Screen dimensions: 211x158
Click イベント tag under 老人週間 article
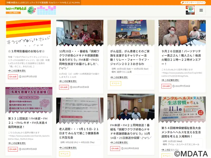point(64,154)
